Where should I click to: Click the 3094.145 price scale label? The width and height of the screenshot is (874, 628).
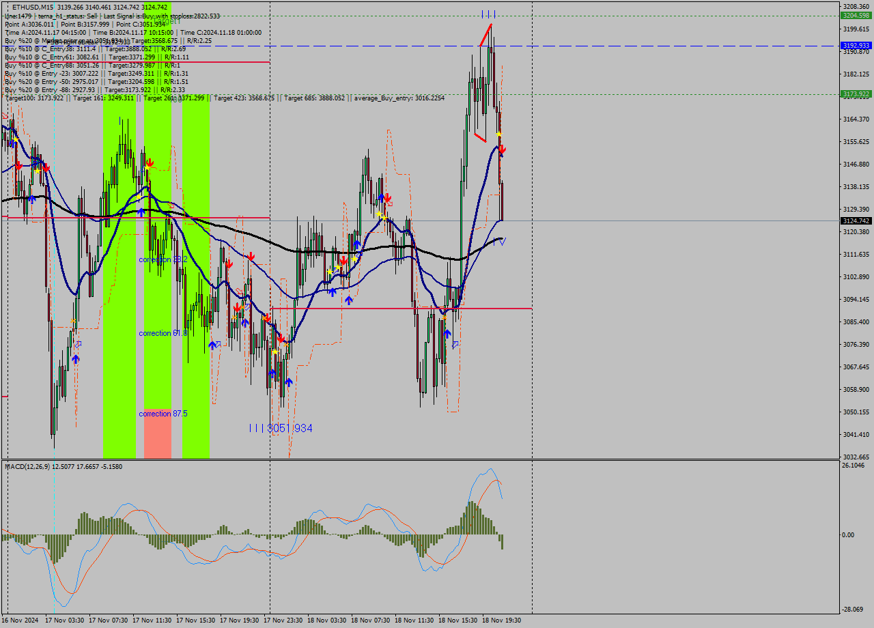(856, 299)
